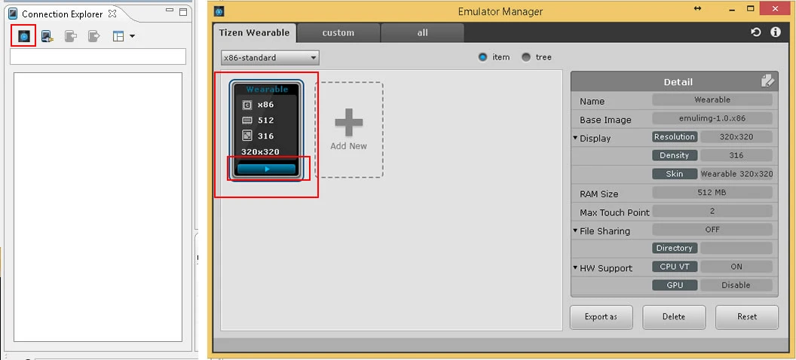796x360 pixels.
Task: Switch to the custom tab
Action: [338, 33]
